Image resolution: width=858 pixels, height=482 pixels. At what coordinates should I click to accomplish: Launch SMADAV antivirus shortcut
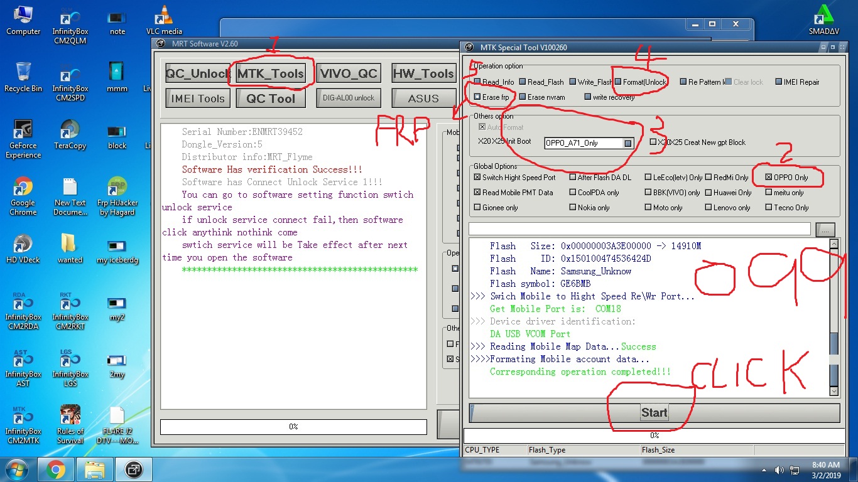823,20
